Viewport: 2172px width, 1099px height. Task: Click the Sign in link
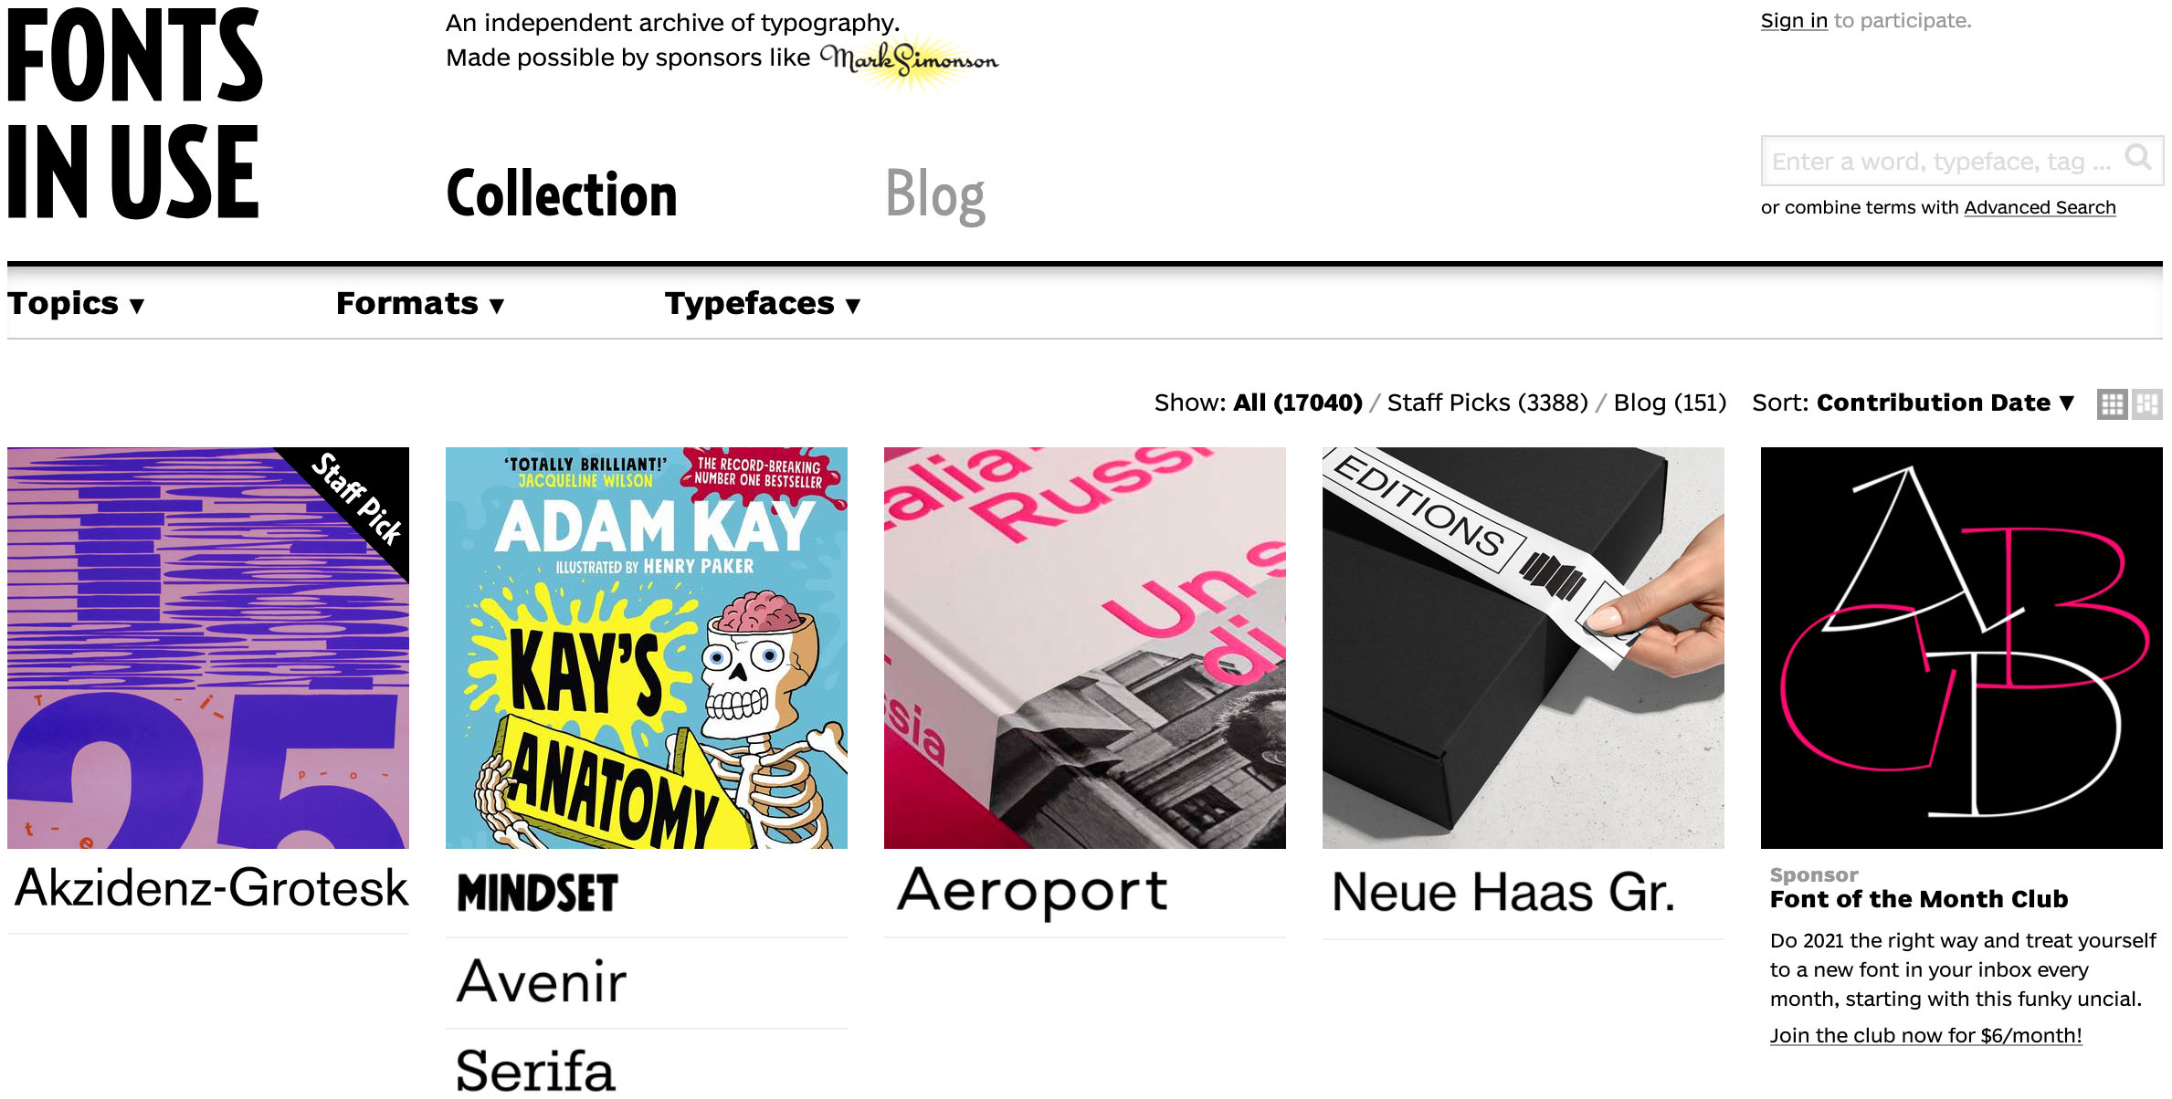pyautogui.click(x=1794, y=21)
